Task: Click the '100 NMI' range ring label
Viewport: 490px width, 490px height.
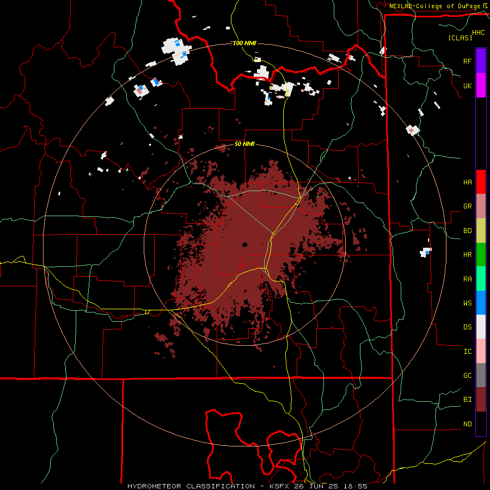Action: tap(244, 43)
